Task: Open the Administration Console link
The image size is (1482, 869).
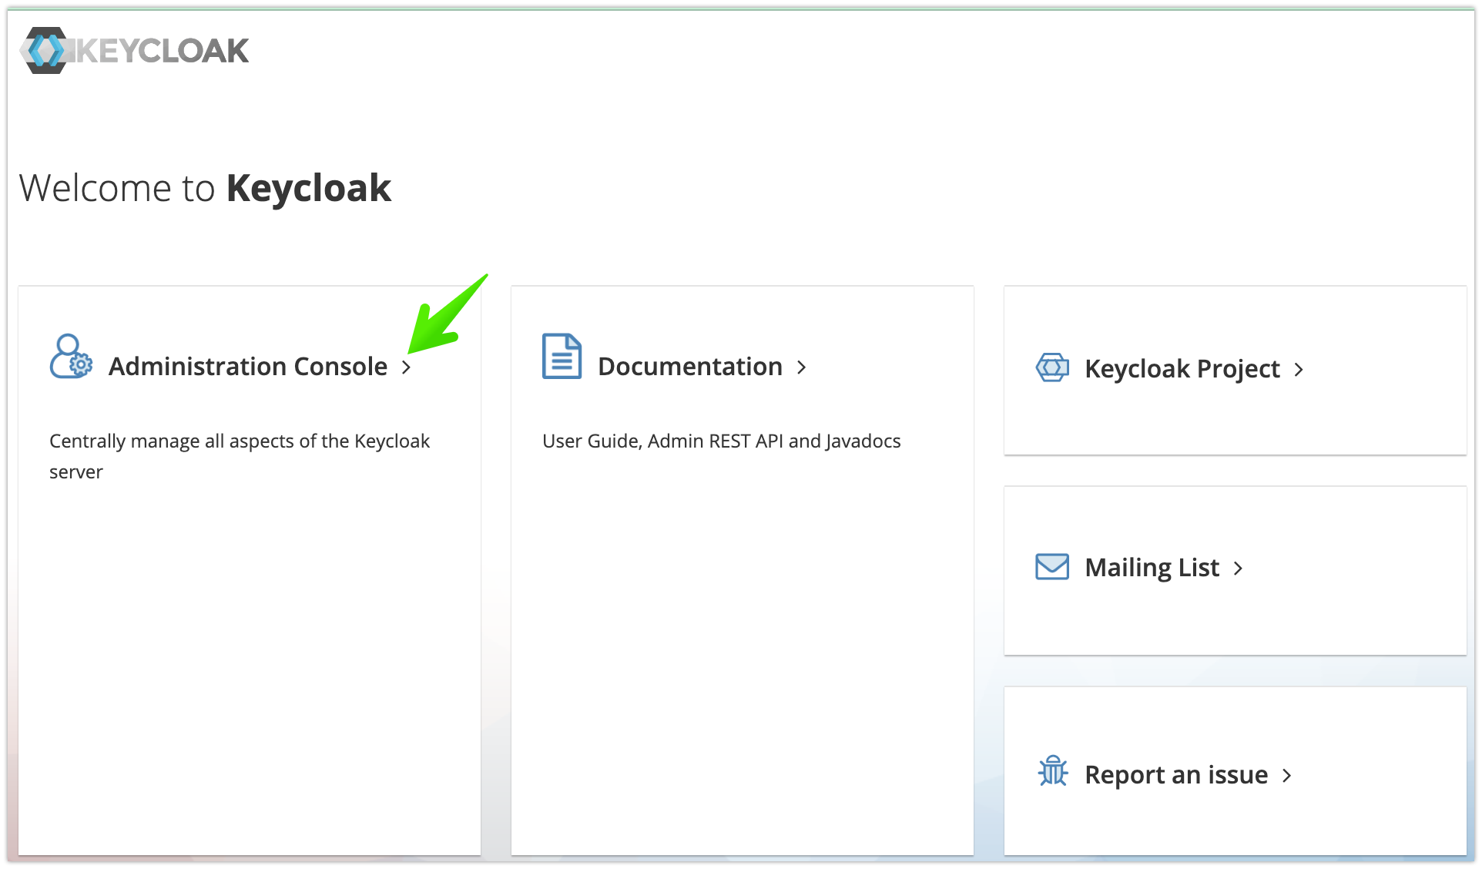Action: [247, 367]
